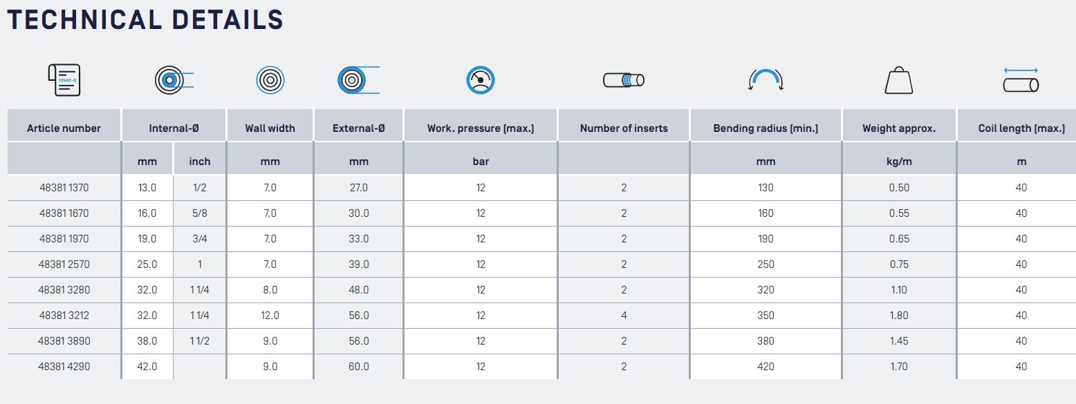Click the TECHNICAL DETAILS heading
The width and height of the screenshot is (1076, 404).
(x=145, y=19)
